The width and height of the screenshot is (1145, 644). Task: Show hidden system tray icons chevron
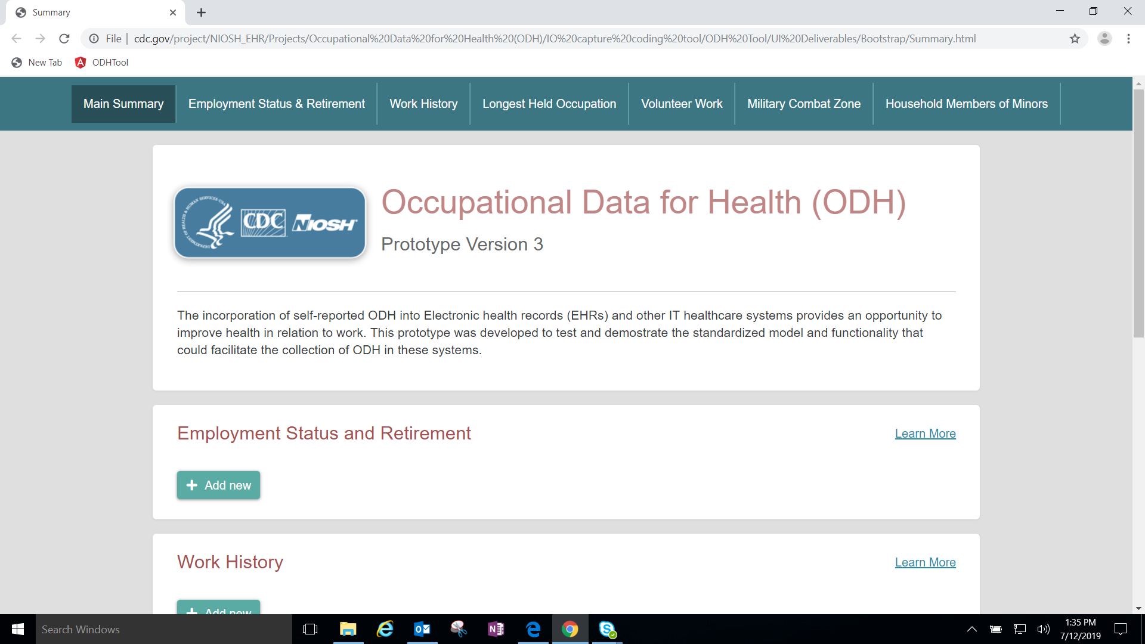pyautogui.click(x=971, y=629)
